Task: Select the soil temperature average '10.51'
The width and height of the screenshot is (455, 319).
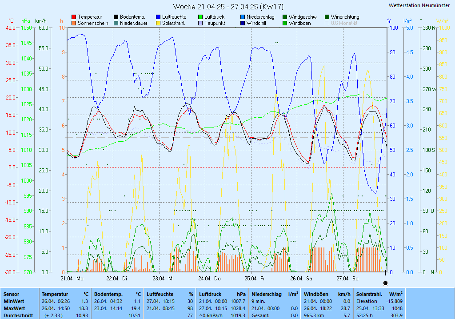Action: pos(134,315)
